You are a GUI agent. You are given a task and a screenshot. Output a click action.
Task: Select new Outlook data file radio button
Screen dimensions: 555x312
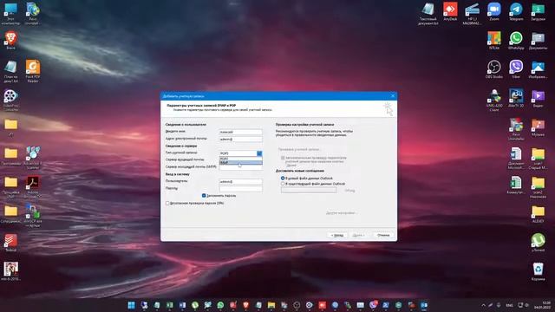click(283, 179)
